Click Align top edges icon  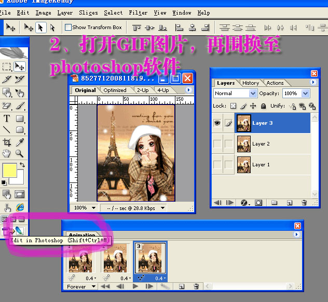point(136,28)
